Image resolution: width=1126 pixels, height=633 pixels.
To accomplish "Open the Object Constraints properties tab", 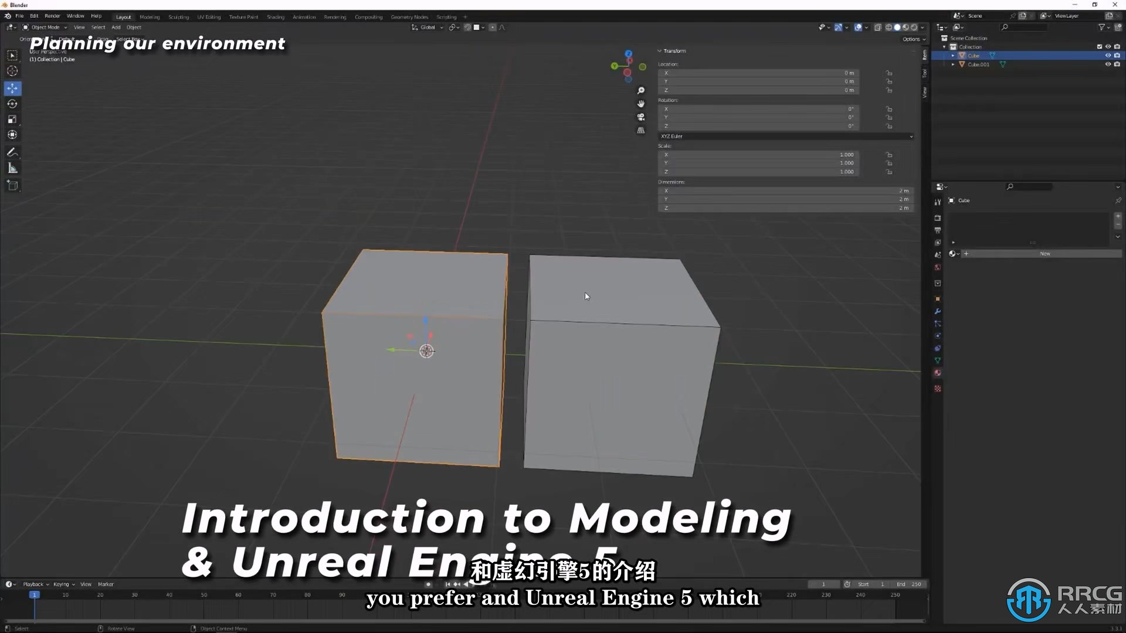I will click(937, 348).
